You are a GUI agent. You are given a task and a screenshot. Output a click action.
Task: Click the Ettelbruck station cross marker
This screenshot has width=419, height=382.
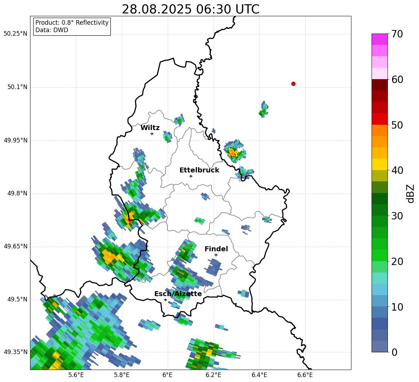coord(191,176)
